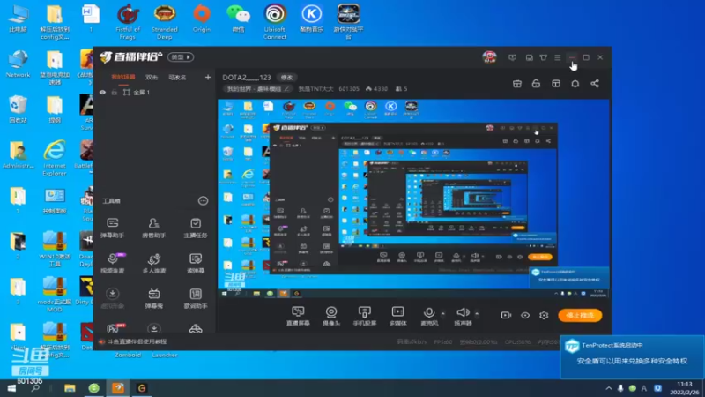Viewport: 705px width, 397px height.
Task: Open the toolbox more options circle
Action: [204, 201]
